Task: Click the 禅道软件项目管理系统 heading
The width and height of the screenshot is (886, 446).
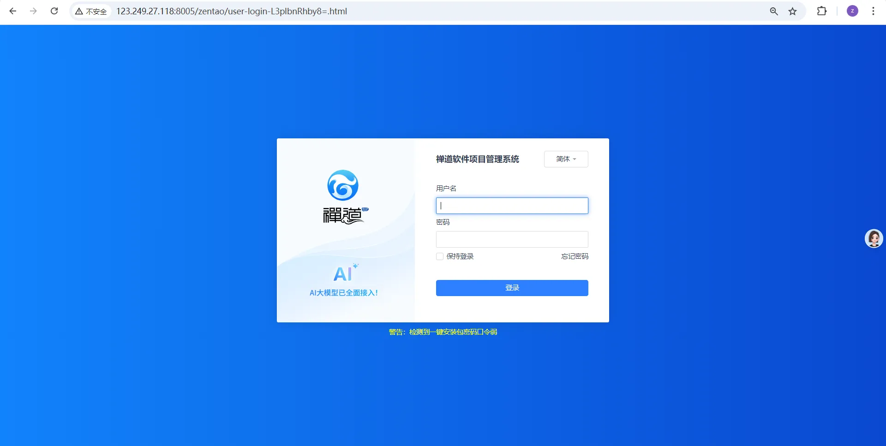Action: coord(478,159)
